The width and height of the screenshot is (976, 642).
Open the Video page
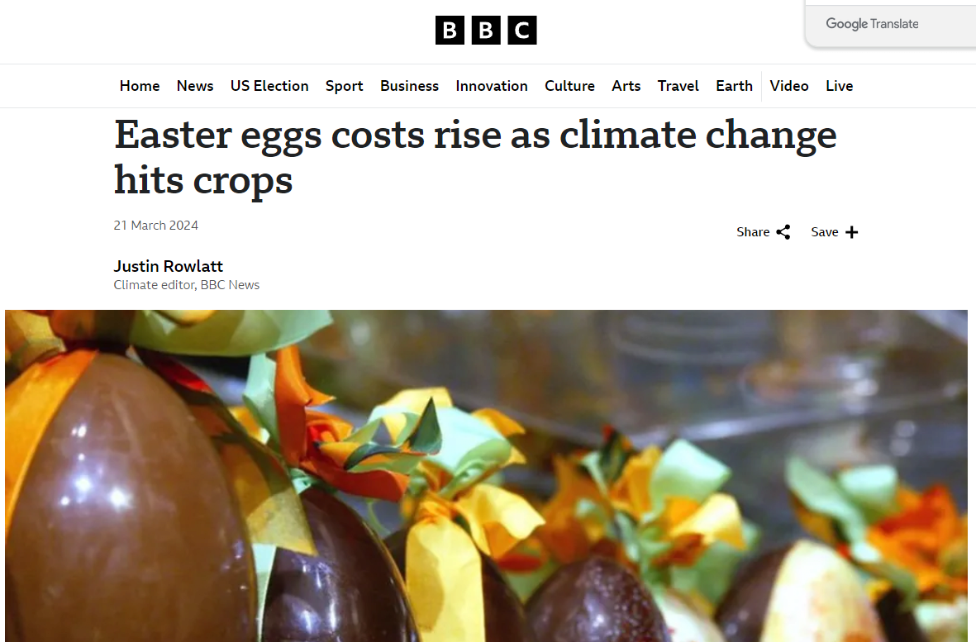pos(789,86)
